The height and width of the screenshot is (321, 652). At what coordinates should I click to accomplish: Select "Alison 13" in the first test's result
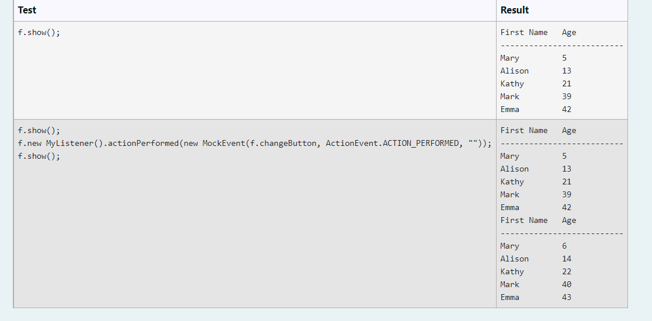[536, 71]
